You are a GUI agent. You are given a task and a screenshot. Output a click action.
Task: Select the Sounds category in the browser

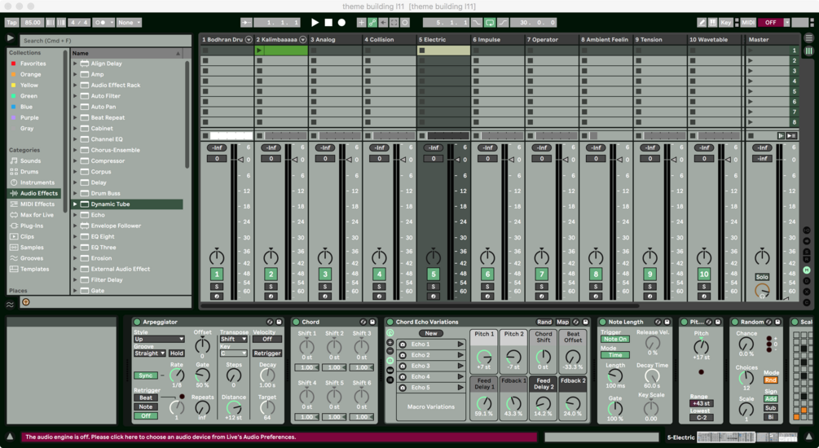tap(30, 160)
